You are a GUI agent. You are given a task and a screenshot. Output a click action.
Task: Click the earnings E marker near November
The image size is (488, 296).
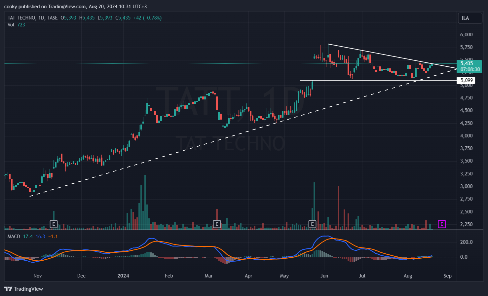pos(54,224)
